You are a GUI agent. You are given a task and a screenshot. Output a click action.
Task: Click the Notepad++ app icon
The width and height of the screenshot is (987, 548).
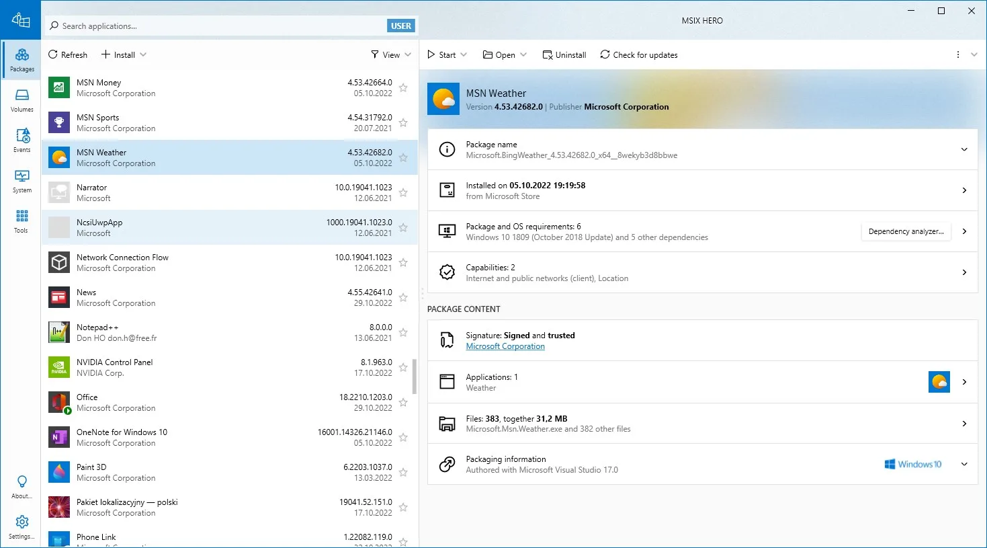[59, 332]
